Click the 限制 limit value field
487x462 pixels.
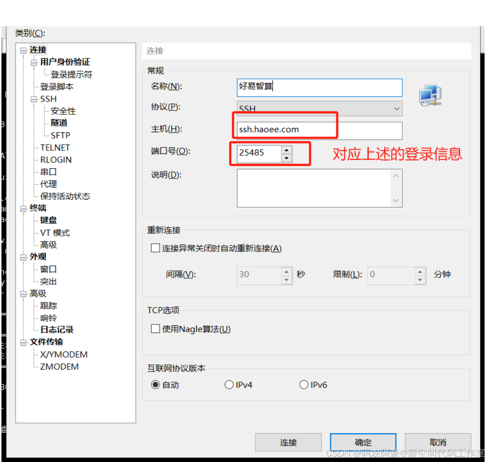point(391,276)
